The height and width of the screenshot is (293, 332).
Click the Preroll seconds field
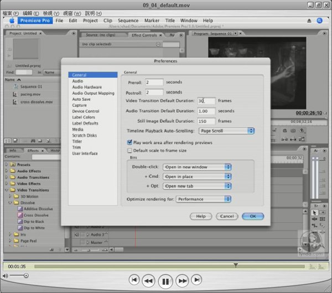coord(154,82)
